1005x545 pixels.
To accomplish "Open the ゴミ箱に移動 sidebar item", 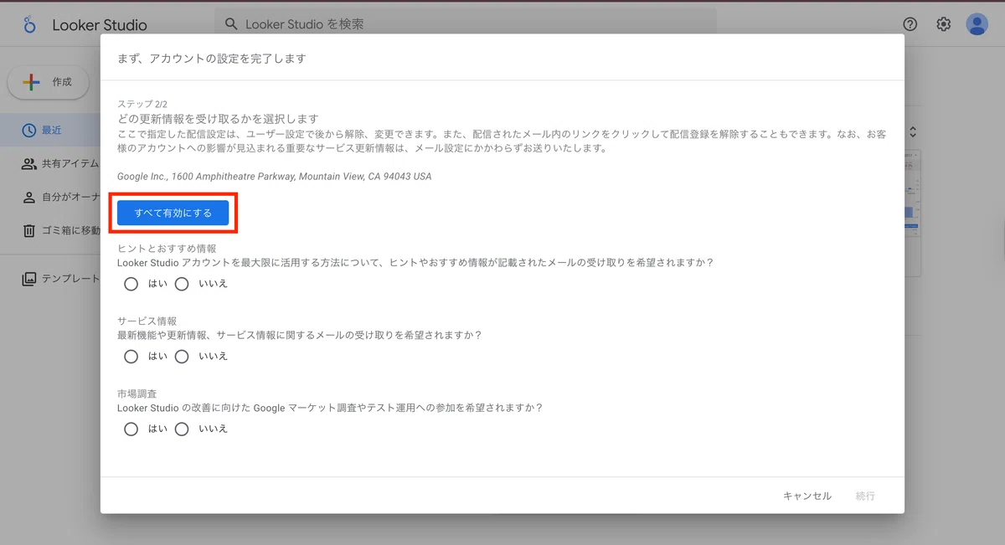I will 50,230.
